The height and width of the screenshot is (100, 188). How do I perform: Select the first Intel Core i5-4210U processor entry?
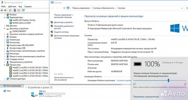pos(30,68)
